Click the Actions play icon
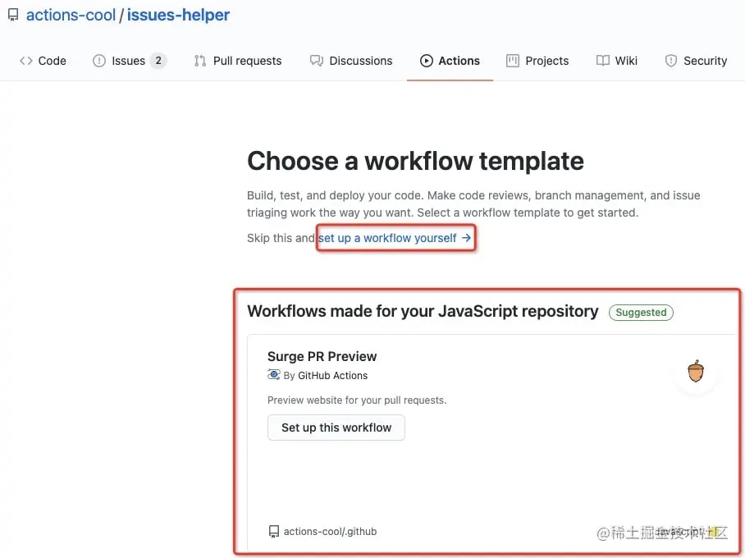Screen dimensions: 745x558 click(427, 61)
